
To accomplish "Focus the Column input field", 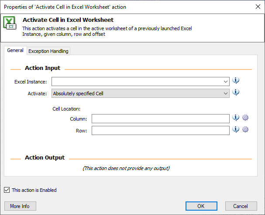I will pos(161,118).
